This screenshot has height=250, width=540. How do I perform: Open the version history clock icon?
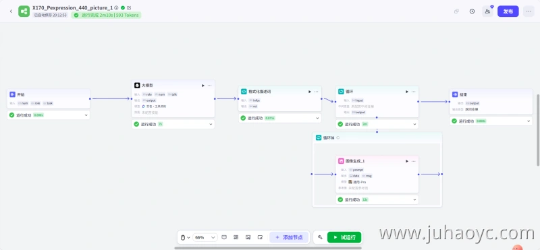coord(472,11)
